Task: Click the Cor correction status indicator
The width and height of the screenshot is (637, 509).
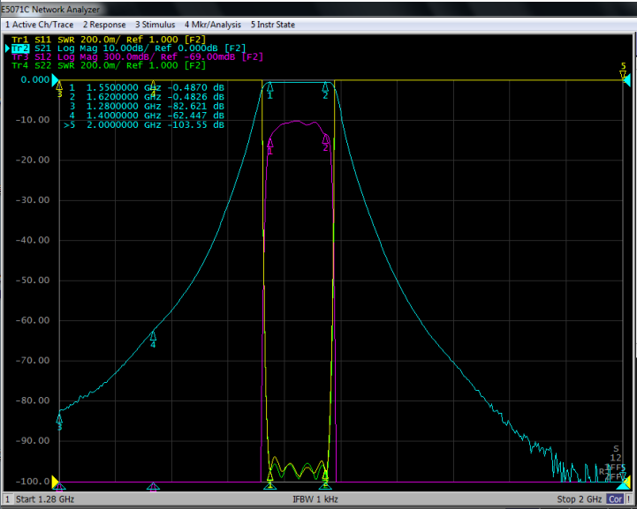Action: coord(615,499)
